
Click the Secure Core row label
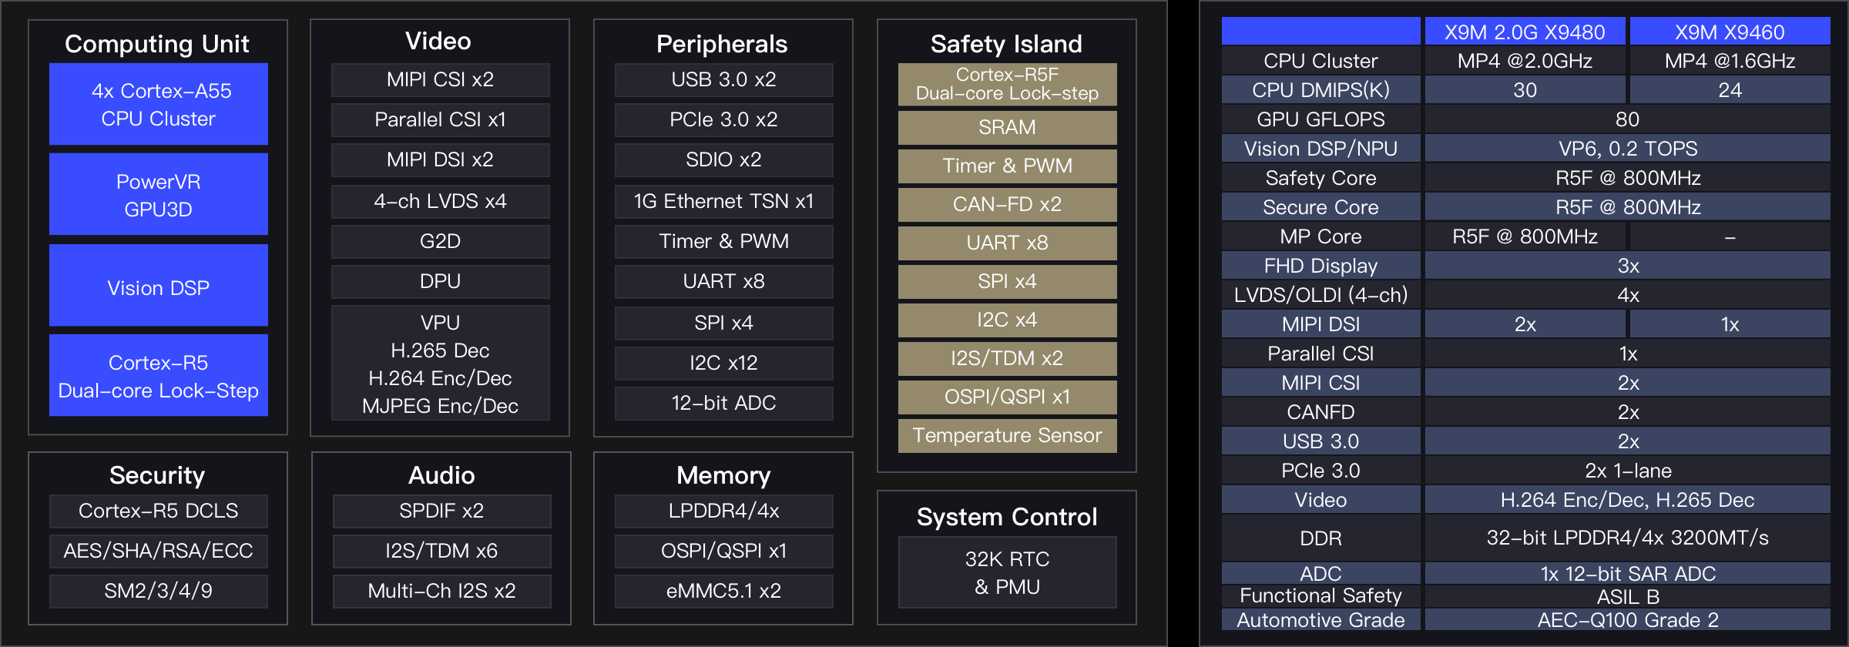click(1321, 207)
